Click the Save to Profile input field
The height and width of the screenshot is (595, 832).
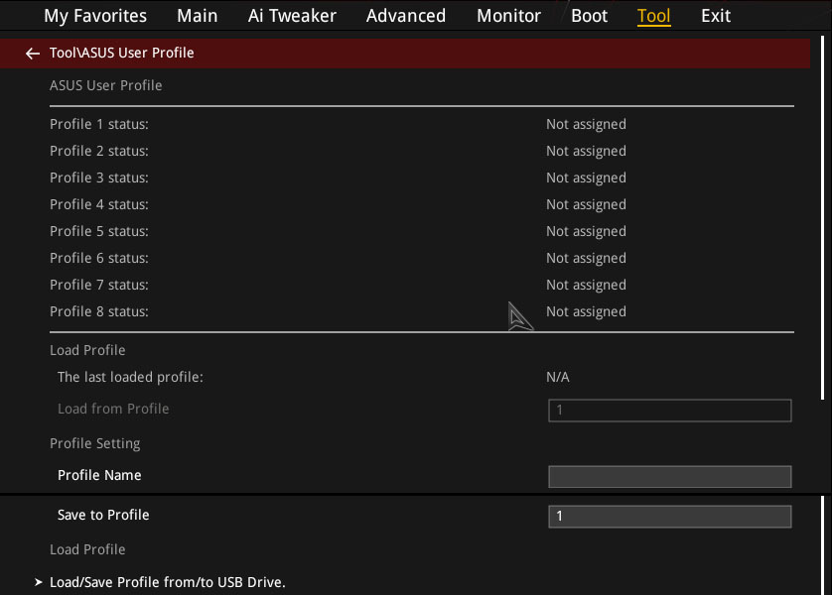[x=669, y=516]
